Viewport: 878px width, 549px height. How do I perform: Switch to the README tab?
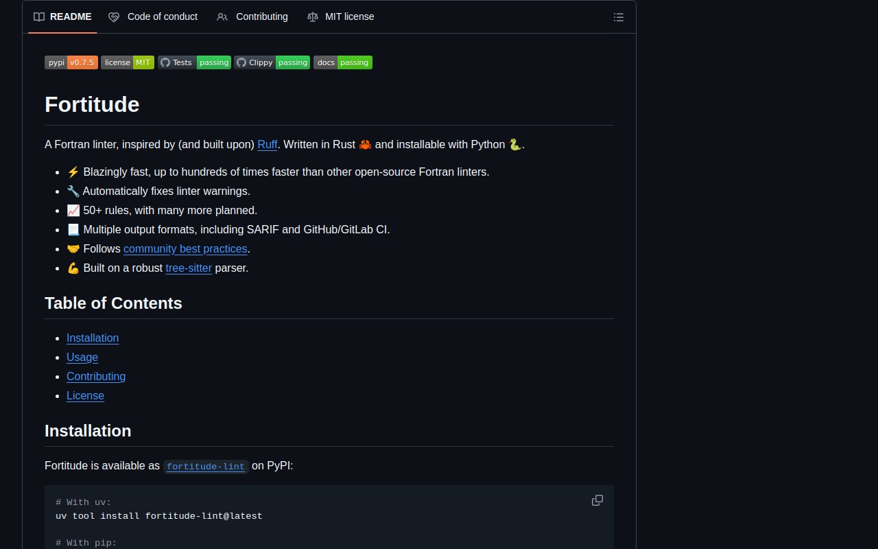pyautogui.click(x=62, y=16)
